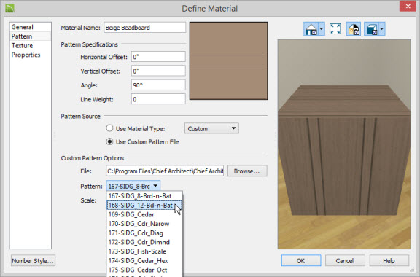Select the Pattern tab
Viewport: 420px width, 277px height.
pos(31,36)
